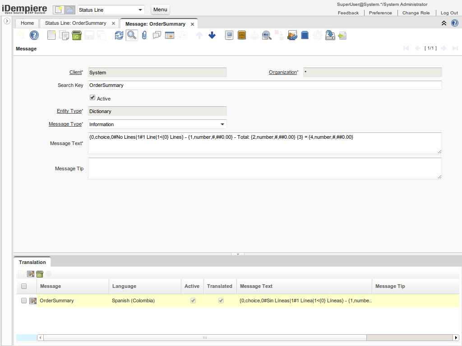Select the OrderSummary translation row checkbox
The height and width of the screenshot is (346, 462).
24,300
